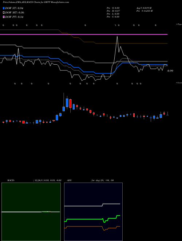Click the ADX panel label
182x241 pixels.
tap(69, 180)
